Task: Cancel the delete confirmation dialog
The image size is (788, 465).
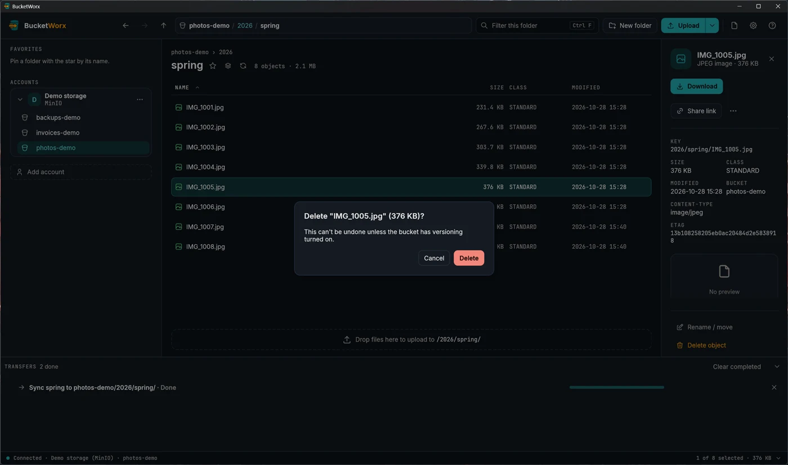Action: 434,258
